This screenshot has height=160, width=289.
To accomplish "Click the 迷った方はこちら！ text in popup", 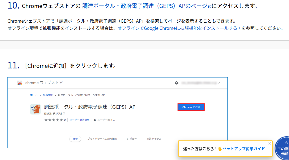I will 200,149.
